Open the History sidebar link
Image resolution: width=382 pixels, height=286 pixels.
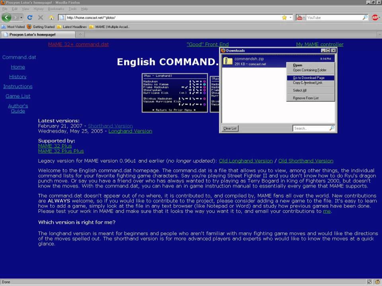pyautogui.click(x=18, y=77)
